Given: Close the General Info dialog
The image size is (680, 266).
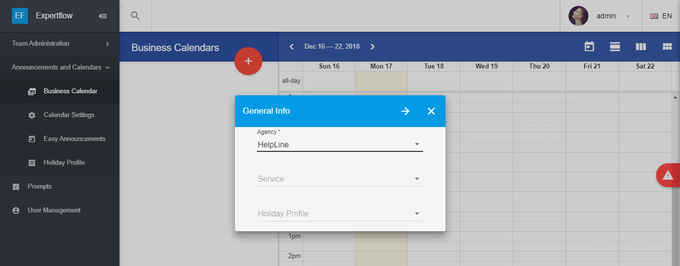Looking at the screenshot, I should pyautogui.click(x=431, y=111).
